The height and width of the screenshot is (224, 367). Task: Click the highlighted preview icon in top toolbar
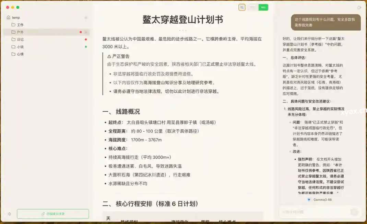coord(242,7)
